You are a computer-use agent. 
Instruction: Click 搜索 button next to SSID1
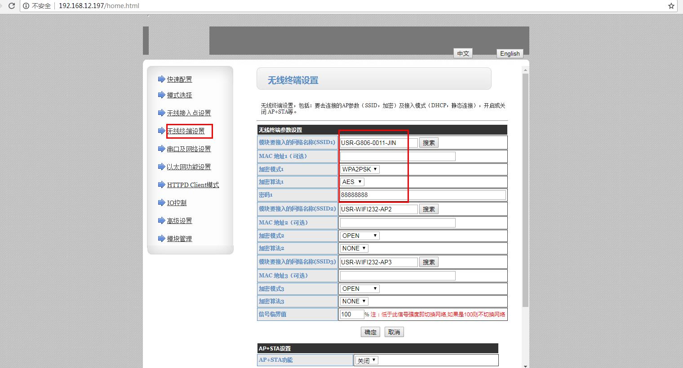(x=429, y=143)
